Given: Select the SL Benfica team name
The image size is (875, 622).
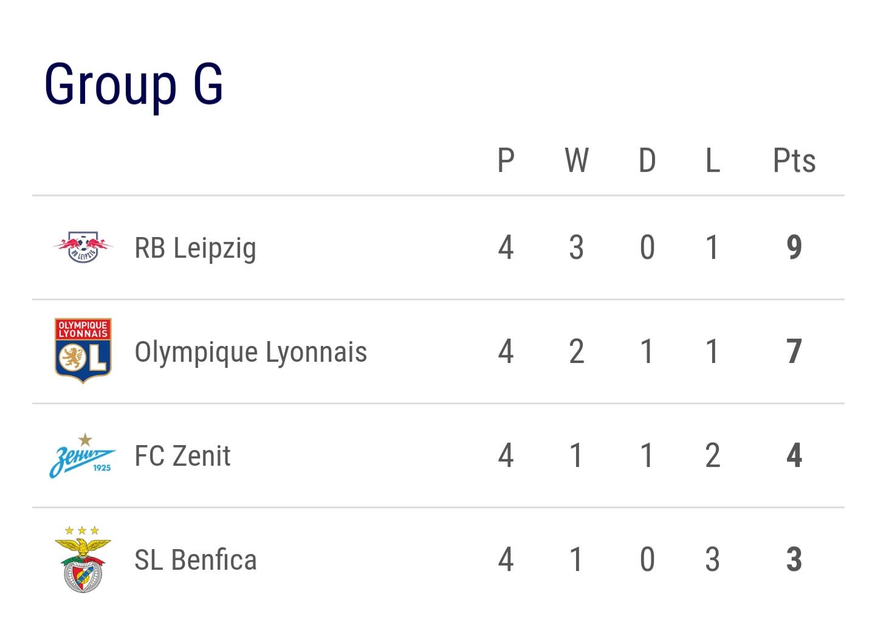Looking at the screenshot, I should point(195,560).
